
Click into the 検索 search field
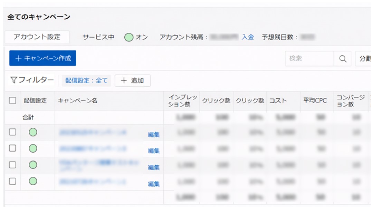click(x=309, y=59)
